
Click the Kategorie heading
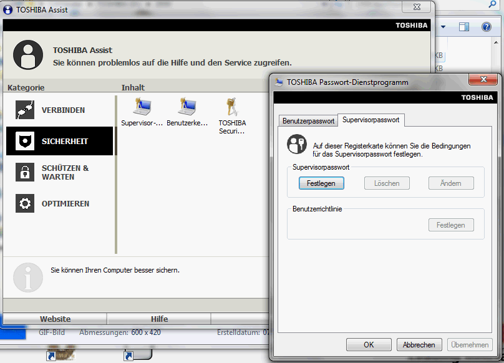coord(26,87)
